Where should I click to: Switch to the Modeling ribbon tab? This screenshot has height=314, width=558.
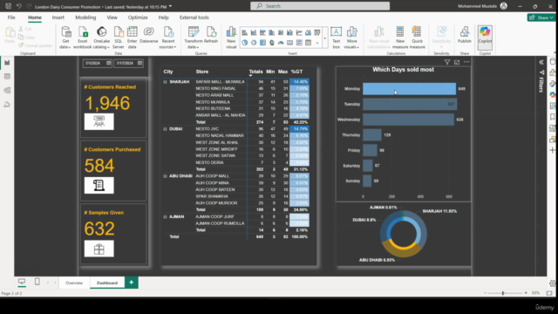pos(85,17)
